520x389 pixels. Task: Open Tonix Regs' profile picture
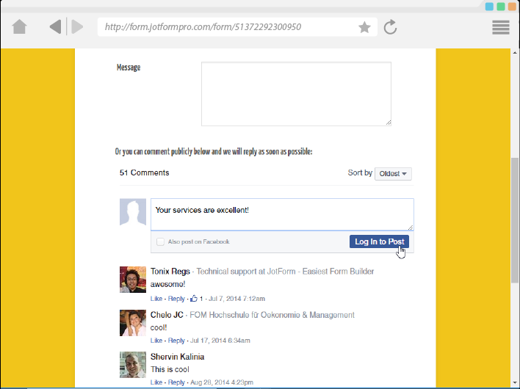(x=133, y=280)
